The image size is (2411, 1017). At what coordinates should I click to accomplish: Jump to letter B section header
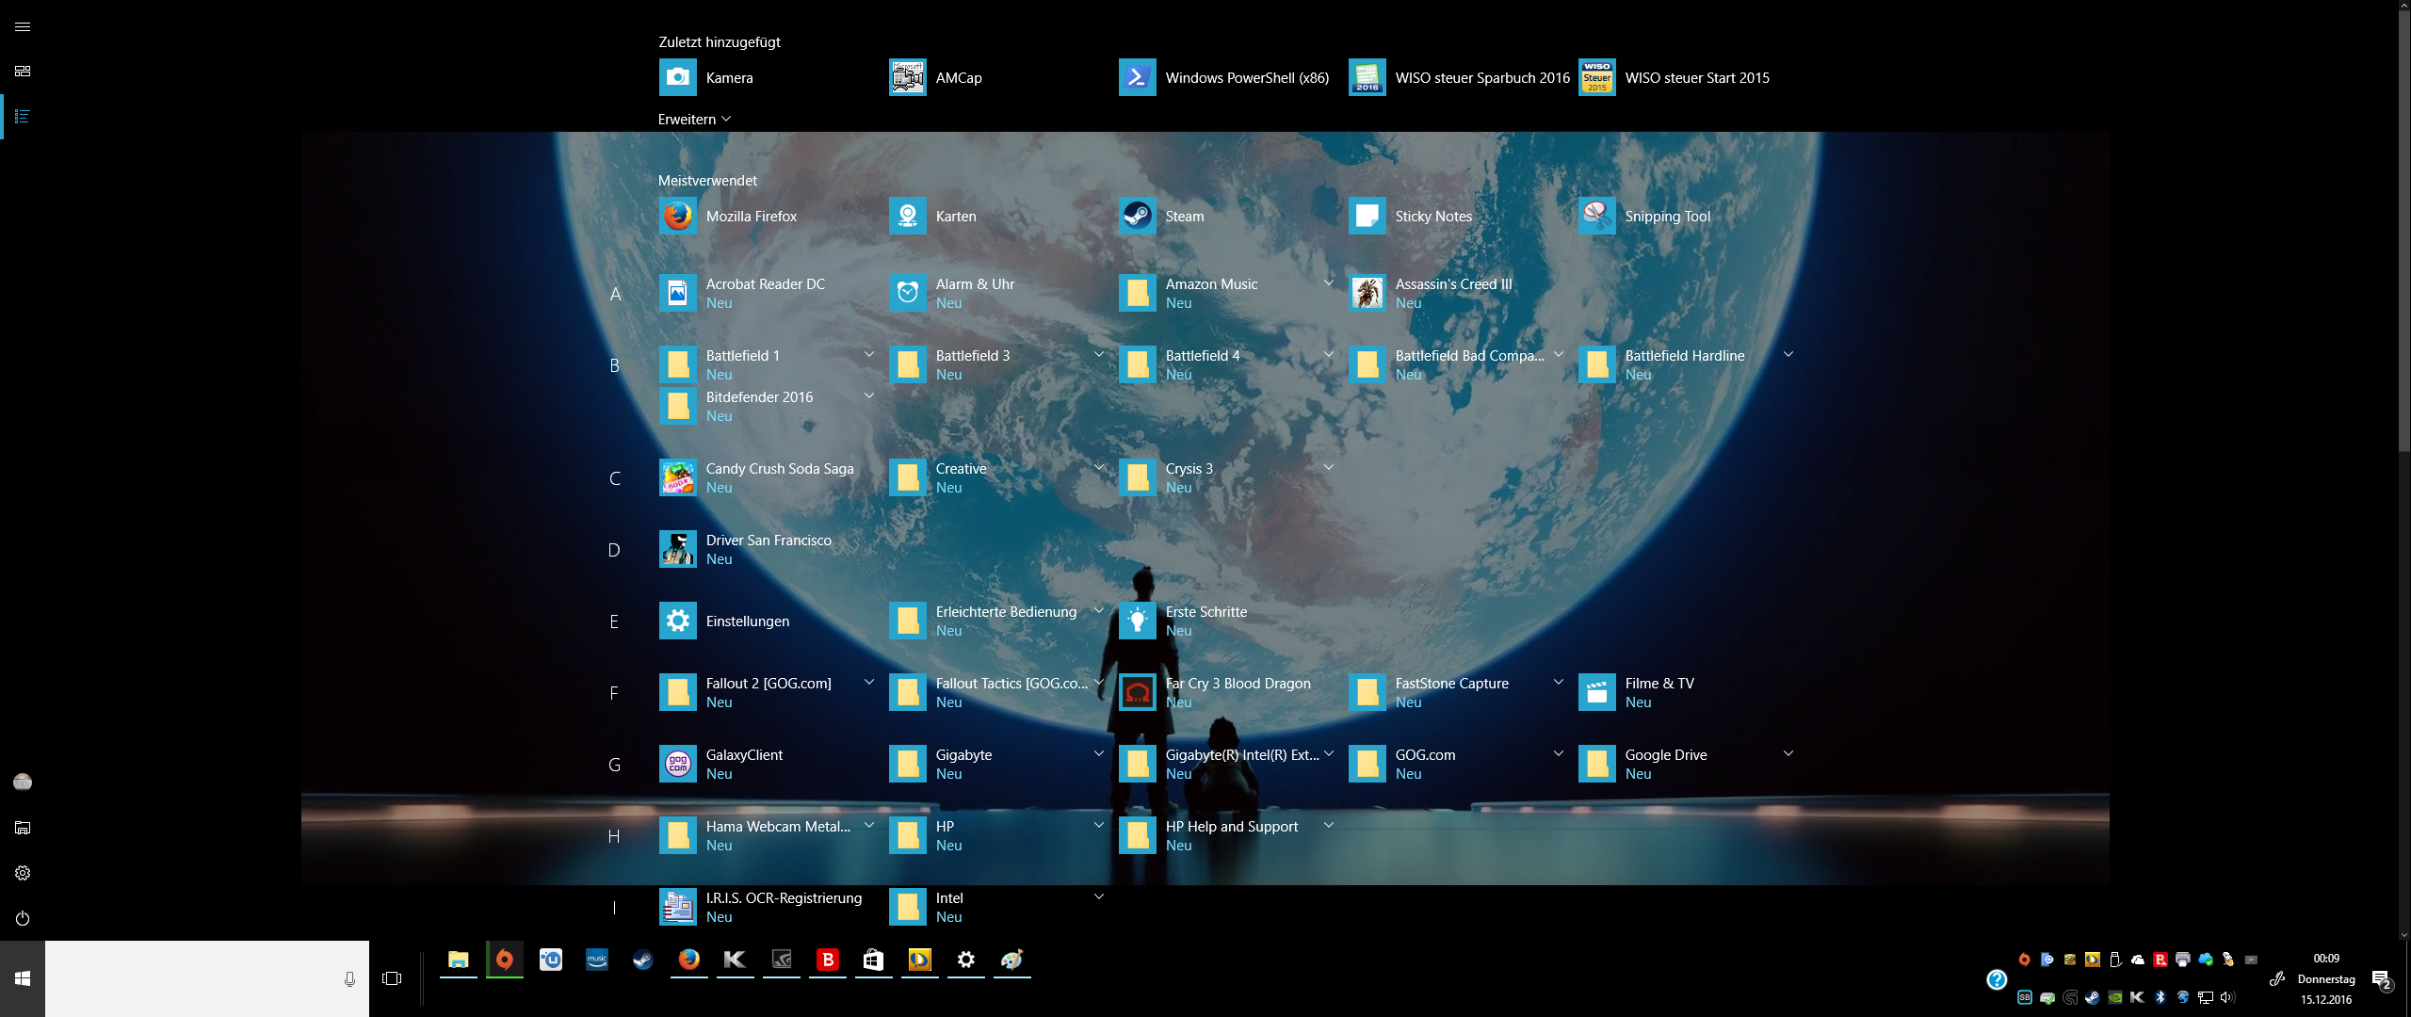(x=614, y=365)
